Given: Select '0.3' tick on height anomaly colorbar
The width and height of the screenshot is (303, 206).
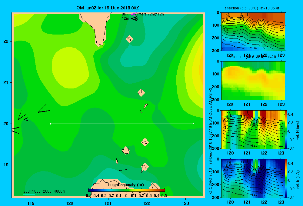Looking at the screenshot, I should pyautogui.click(x=149, y=196).
